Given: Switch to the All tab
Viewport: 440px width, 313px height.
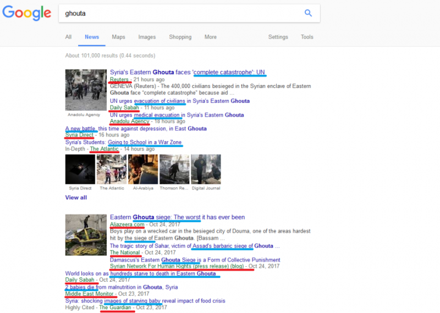Looking at the screenshot, I should (68, 37).
